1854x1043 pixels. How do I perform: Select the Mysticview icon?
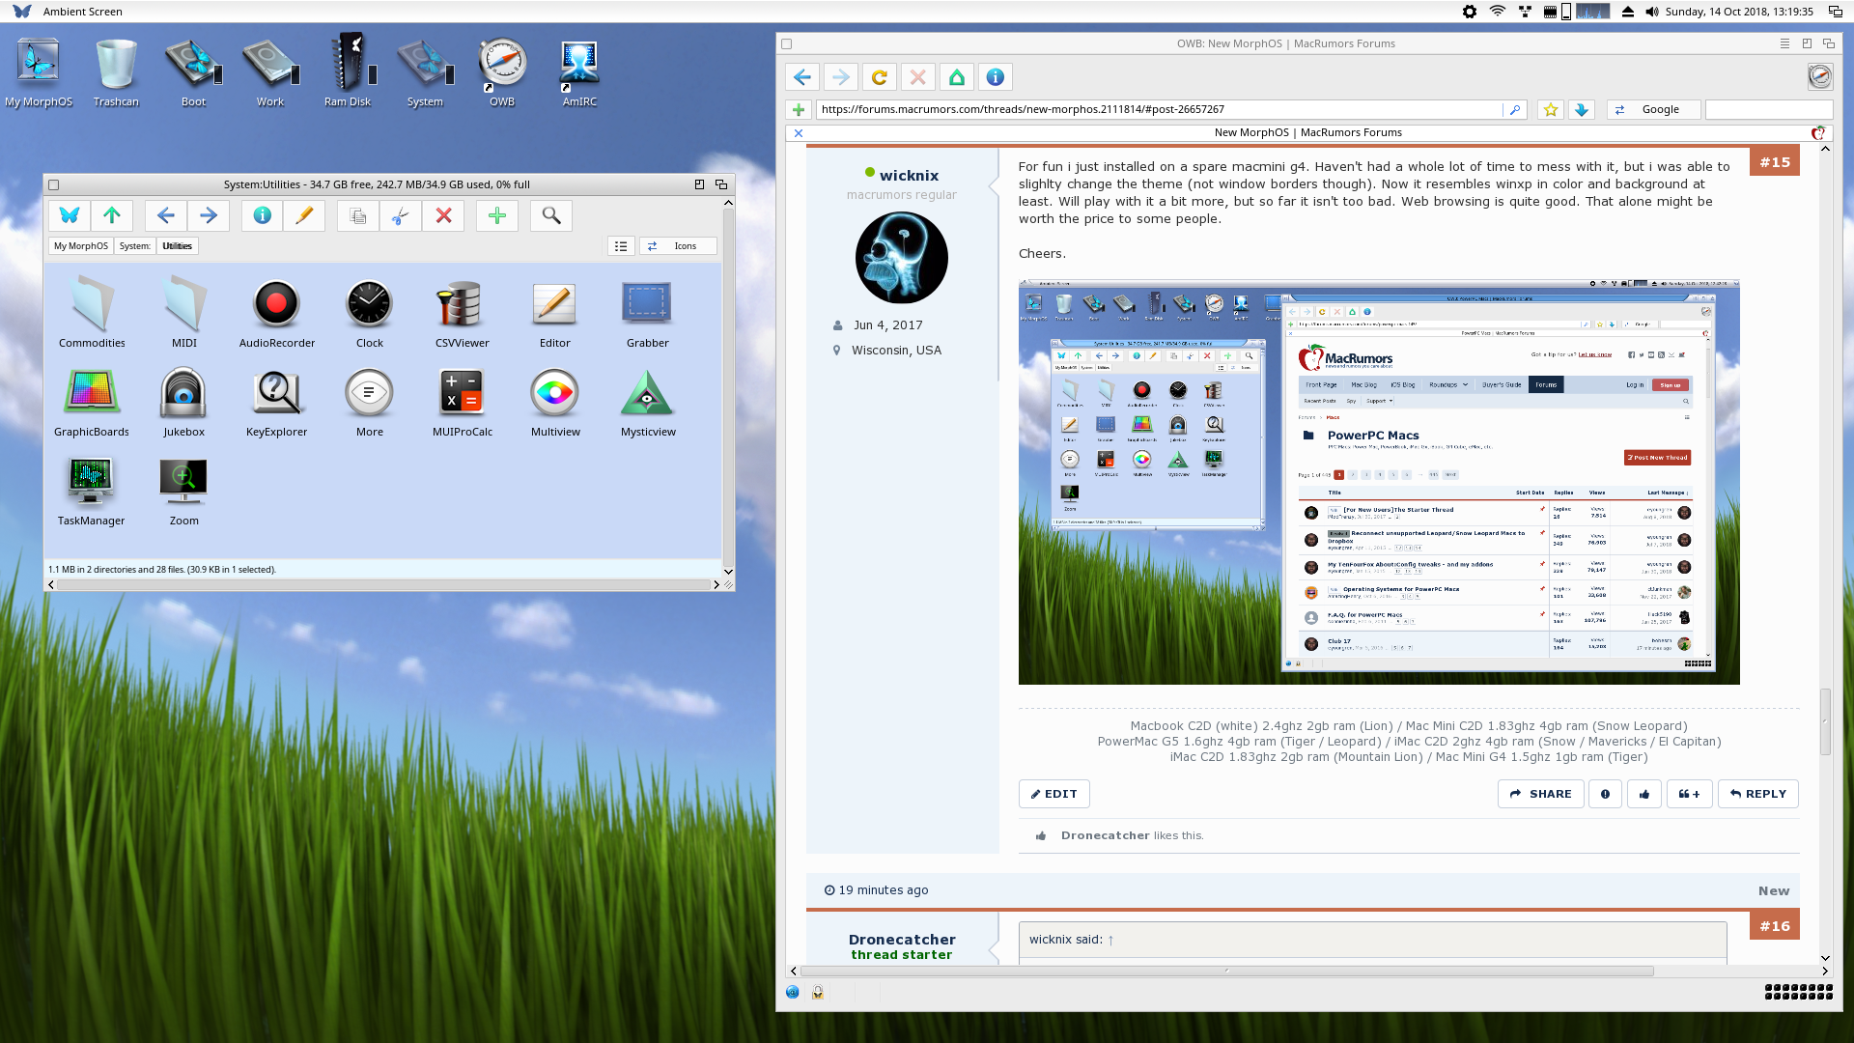[648, 402]
